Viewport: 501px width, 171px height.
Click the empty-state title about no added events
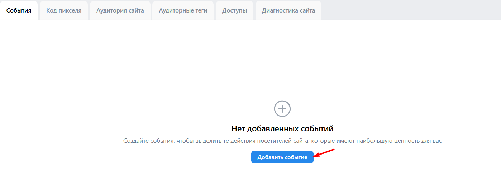point(282,128)
